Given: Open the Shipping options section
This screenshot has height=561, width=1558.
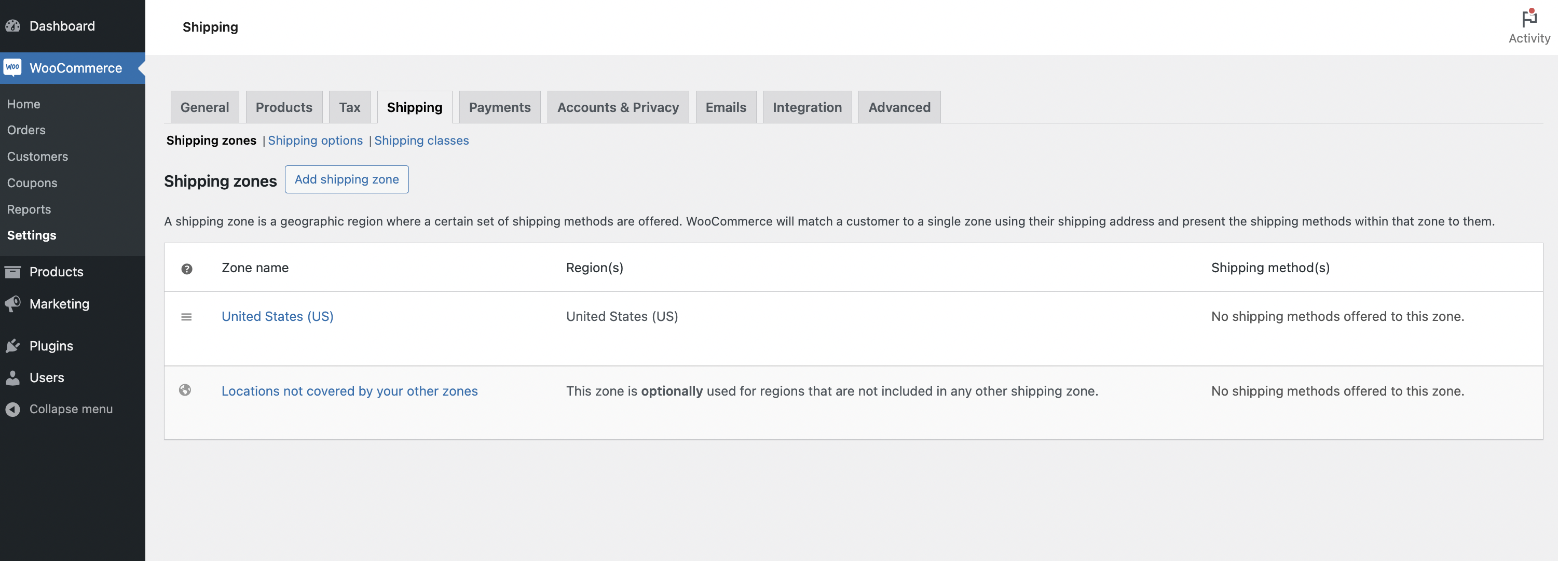Looking at the screenshot, I should tap(315, 140).
